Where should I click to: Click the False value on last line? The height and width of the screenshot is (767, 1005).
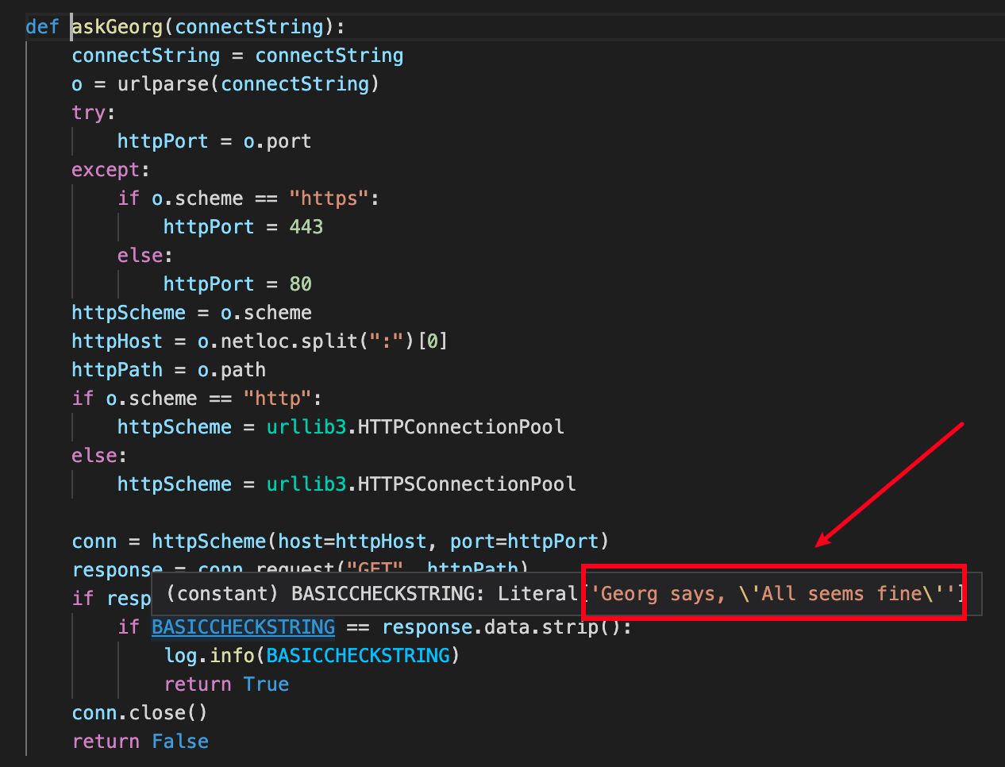point(180,742)
